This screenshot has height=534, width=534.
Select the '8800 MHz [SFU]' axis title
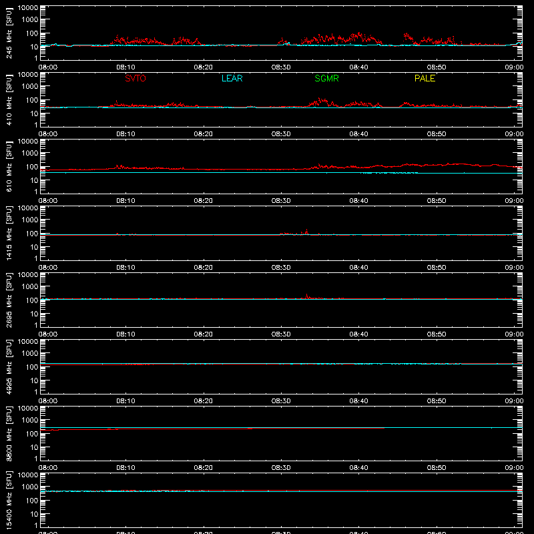coord(9,433)
